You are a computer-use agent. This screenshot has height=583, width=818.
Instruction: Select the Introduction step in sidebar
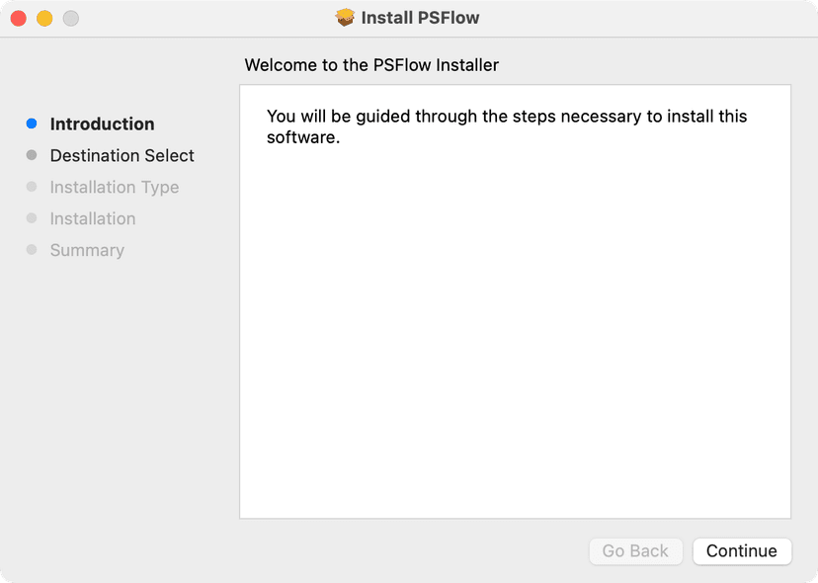point(103,124)
